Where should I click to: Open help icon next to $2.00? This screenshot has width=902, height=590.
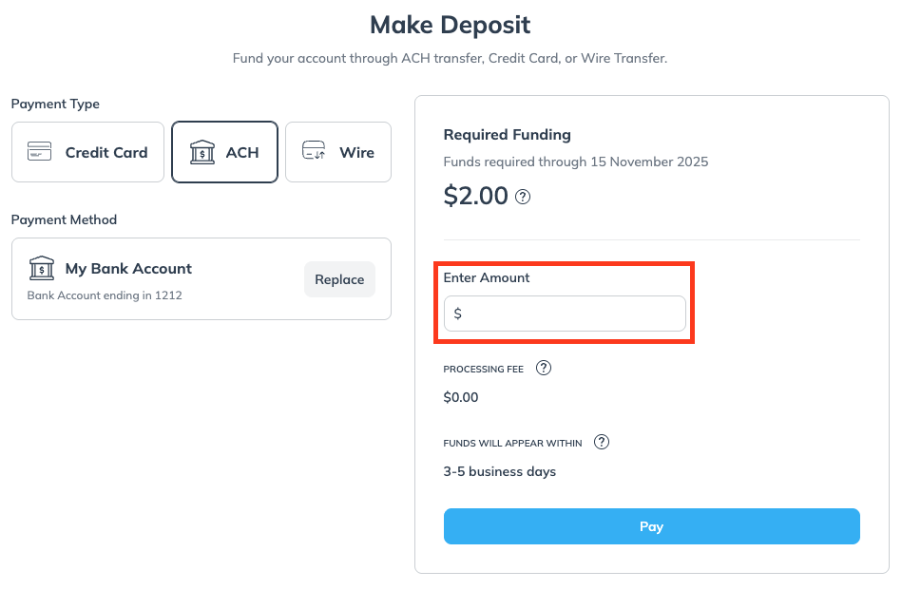coord(523,198)
